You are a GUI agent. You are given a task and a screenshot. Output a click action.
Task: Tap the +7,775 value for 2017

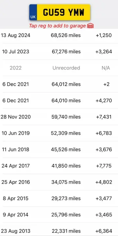(x=104, y=166)
